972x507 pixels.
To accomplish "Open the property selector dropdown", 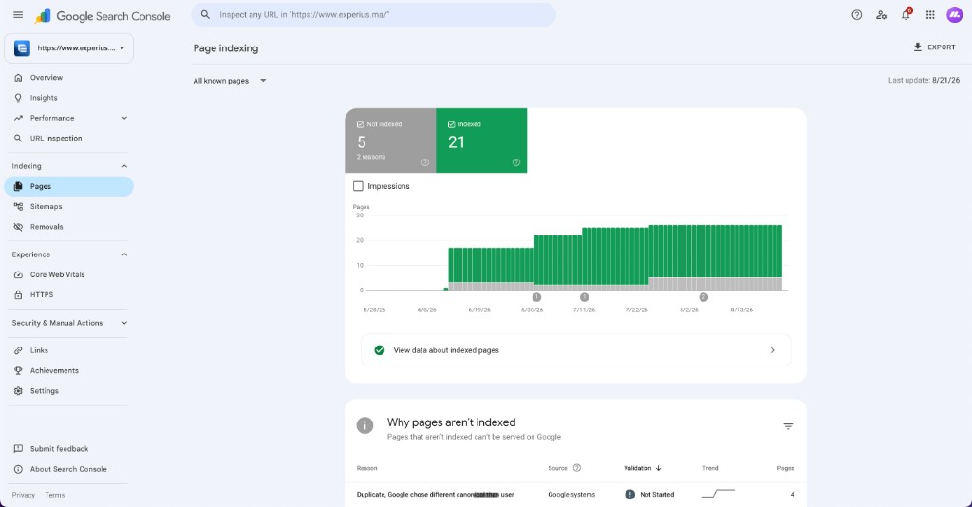I will point(68,48).
